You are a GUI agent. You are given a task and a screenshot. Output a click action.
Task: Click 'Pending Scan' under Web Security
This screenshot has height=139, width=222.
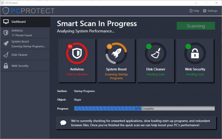pyautogui.click(x=195, y=74)
